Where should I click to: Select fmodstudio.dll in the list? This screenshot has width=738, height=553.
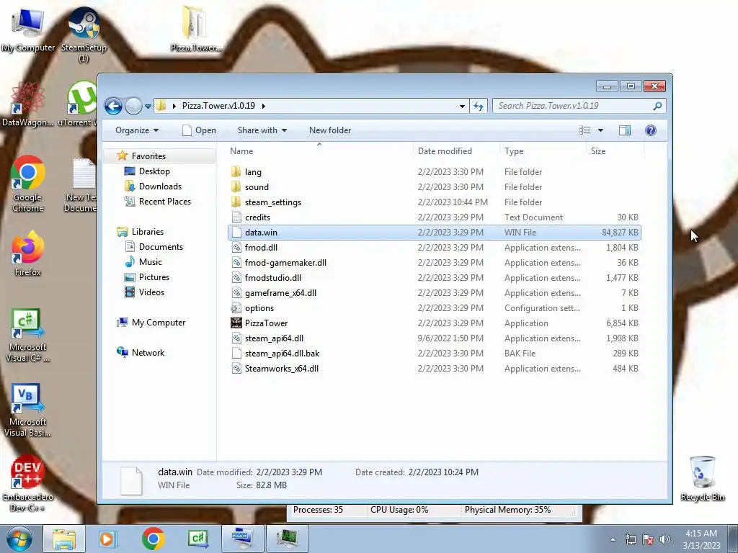tap(434, 277)
